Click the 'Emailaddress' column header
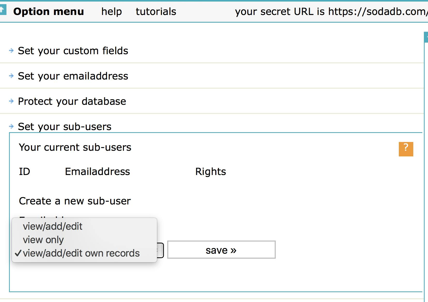This screenshot has height=302, width=428. coord(97,172)
